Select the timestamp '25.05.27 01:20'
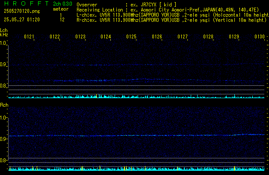The height and width of the screenshot is (175, 269). [x=22, y=20]
